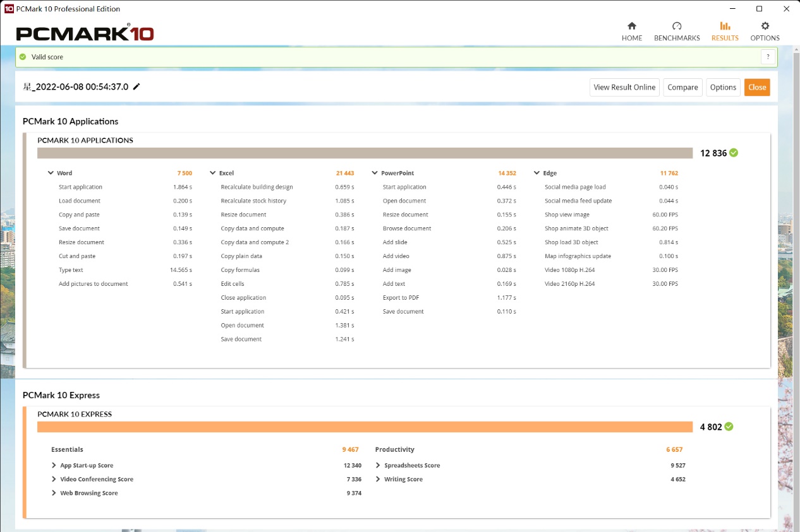
Task: Click the valid score help question mark
Action: [x=768, y=57]
